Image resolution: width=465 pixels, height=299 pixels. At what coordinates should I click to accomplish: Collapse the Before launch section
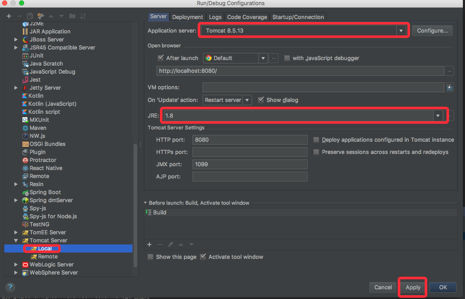145,203
